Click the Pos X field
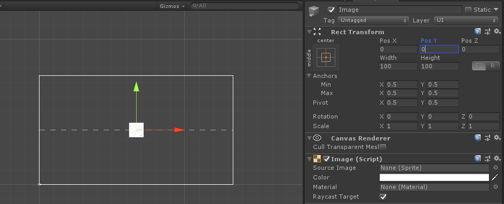Image resolution: width=504 pixels, height=204 pixels. pos(398,49)
